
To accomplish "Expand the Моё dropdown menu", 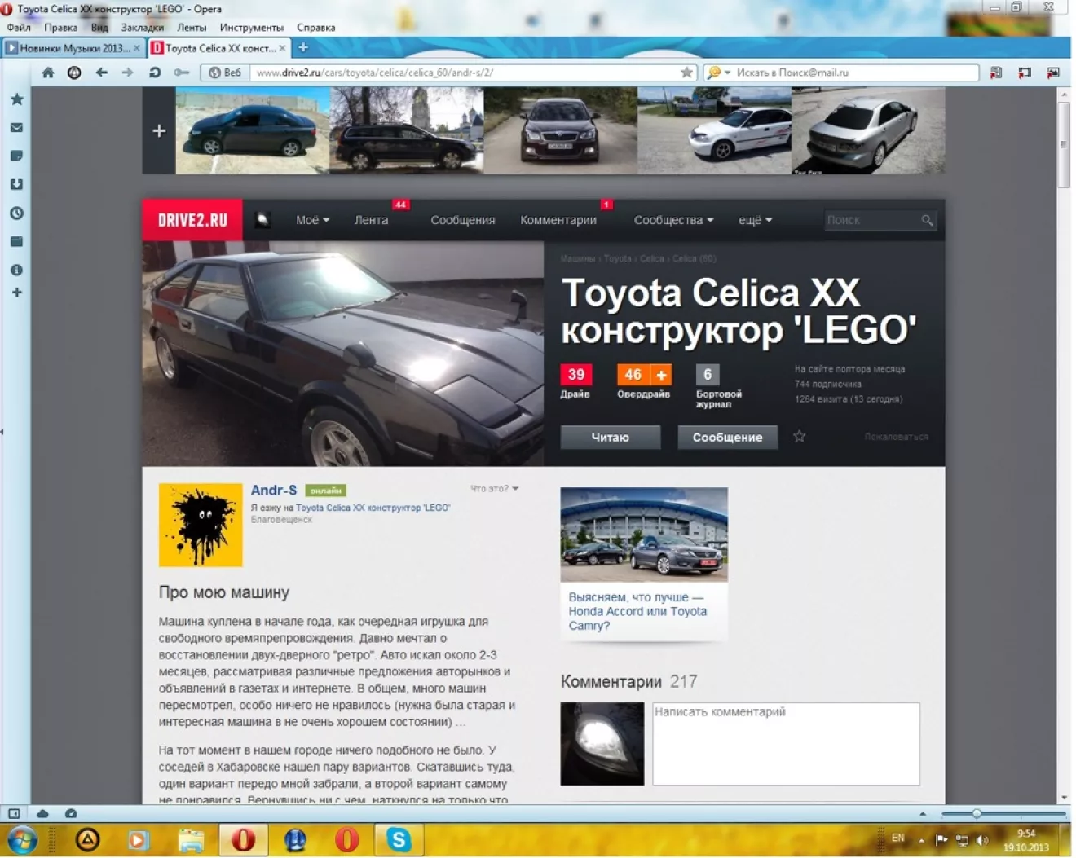I will tap(312, 220).
